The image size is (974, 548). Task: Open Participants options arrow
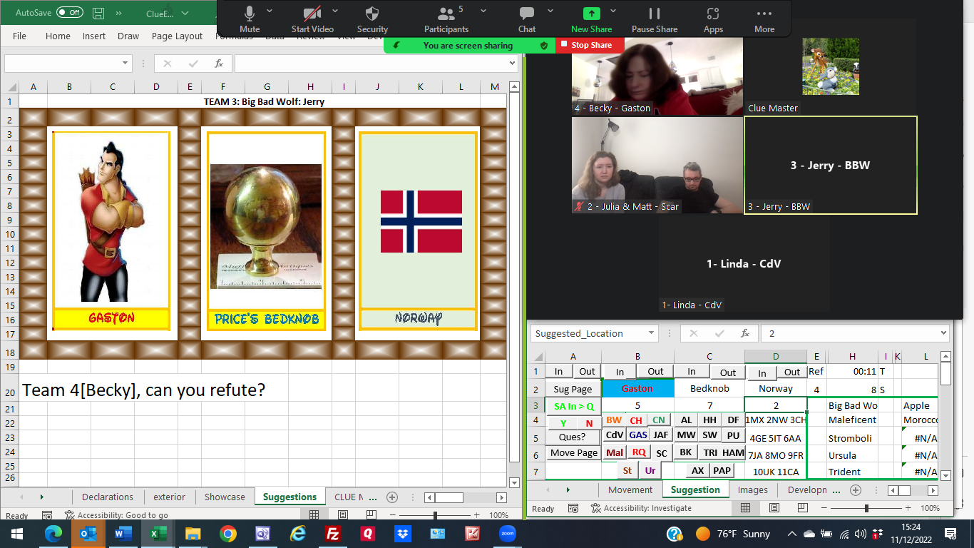point(483,11)
